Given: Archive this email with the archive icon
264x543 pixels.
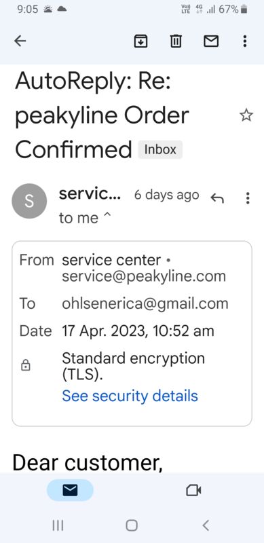Looking at the screenshot, I should point(140,41).
